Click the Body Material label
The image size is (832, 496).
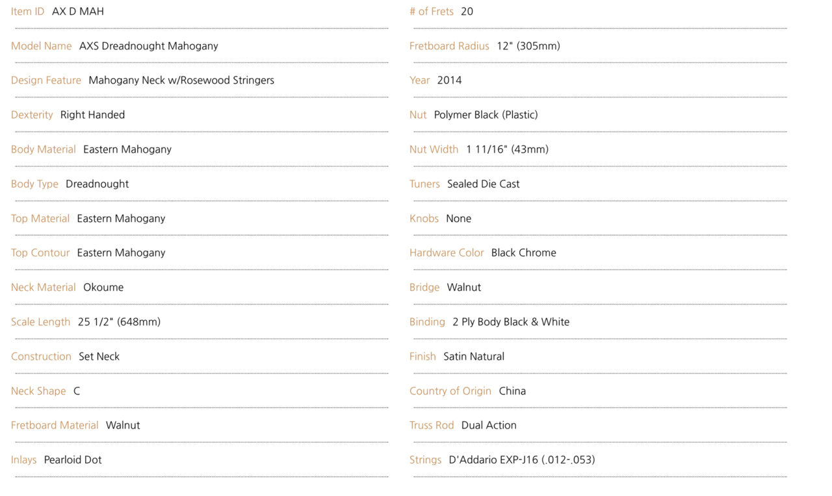[44, 149]
